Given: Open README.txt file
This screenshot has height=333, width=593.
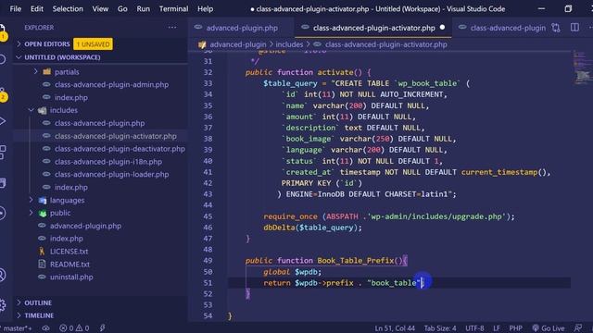Looking at the screenshot, I should [69, 265].
